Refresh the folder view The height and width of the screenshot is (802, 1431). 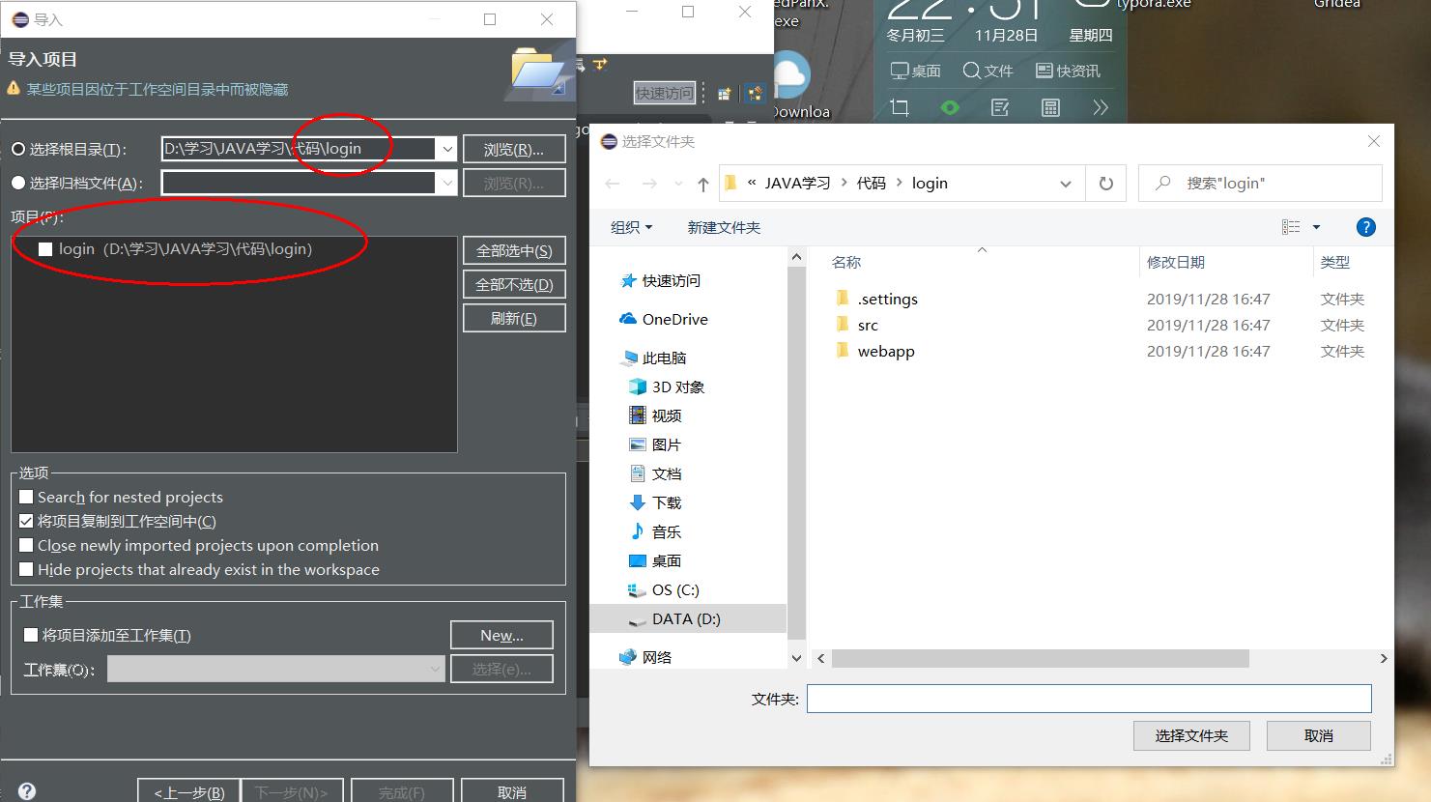pos(1106,184)
